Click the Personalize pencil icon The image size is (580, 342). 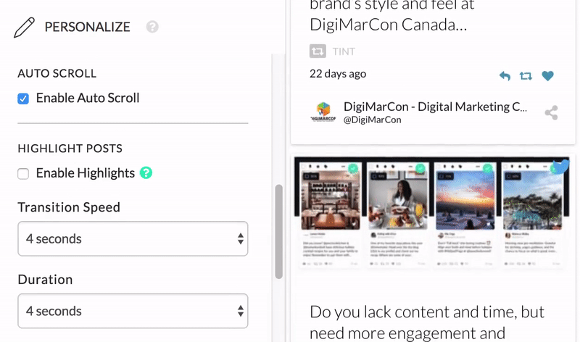pos(24,28)
